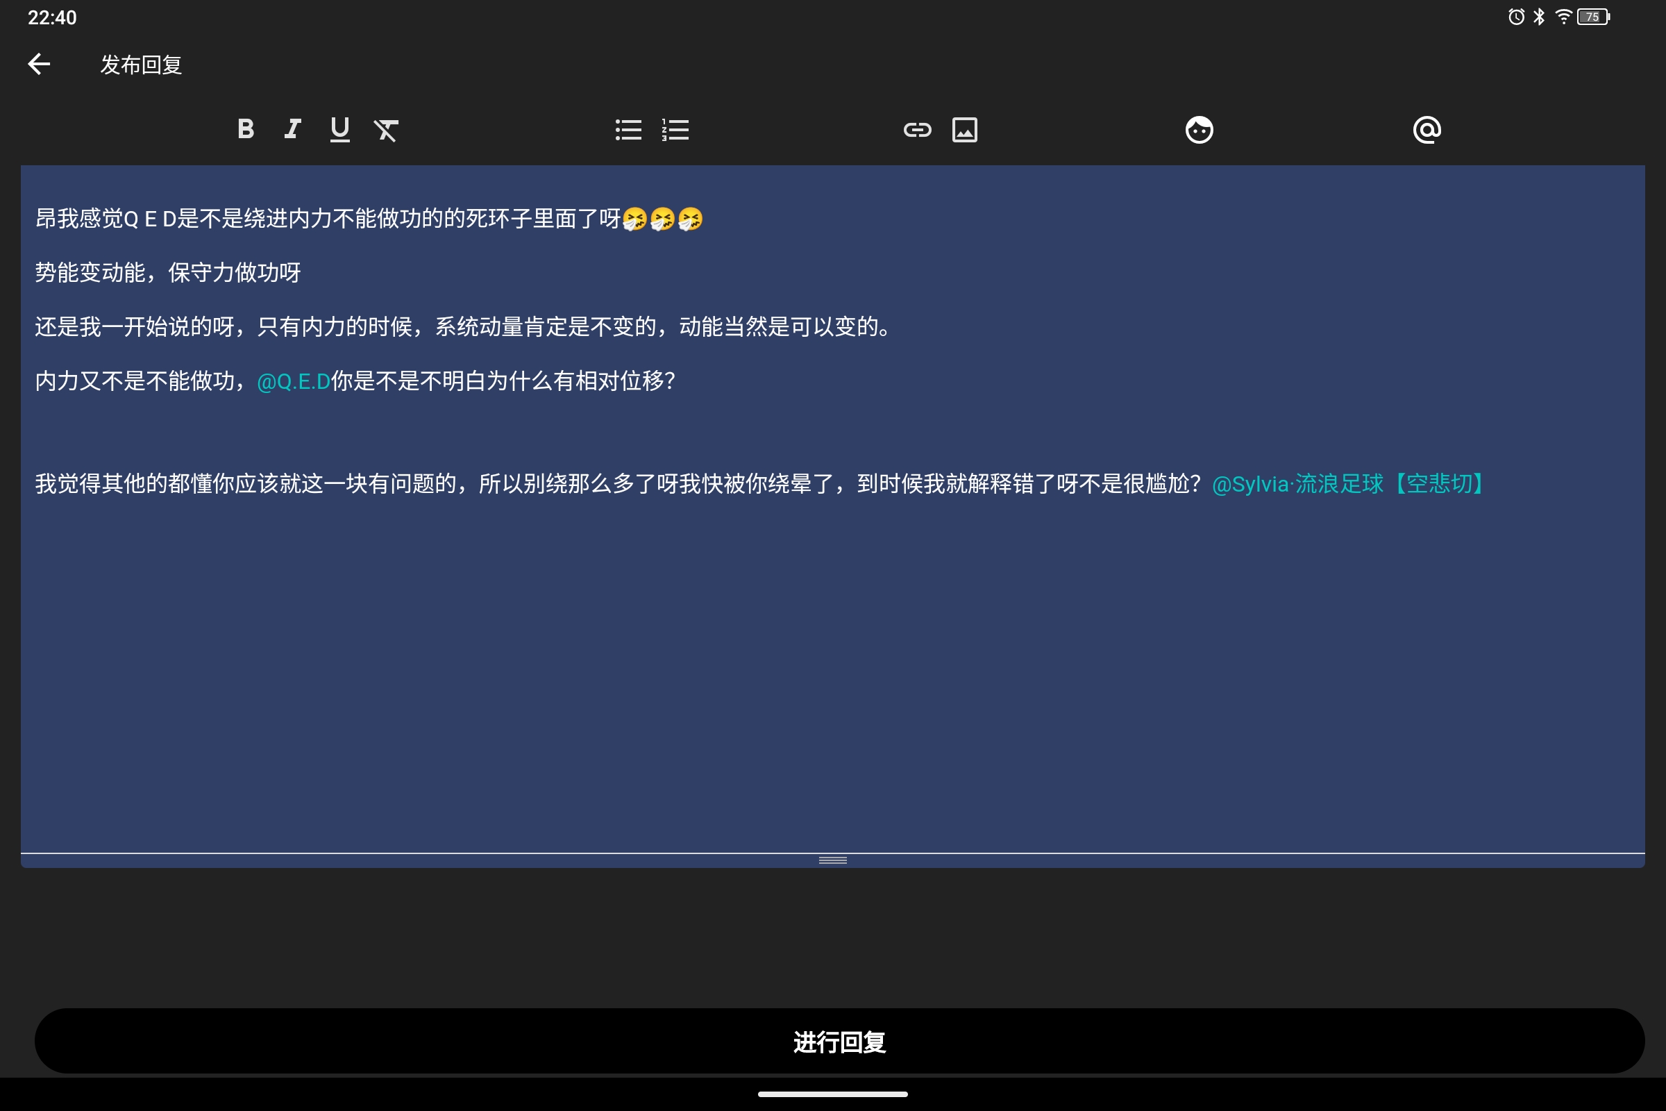Toggle underline formatting
This screenshot has height=1111, width=1666.
click(340, 131)
